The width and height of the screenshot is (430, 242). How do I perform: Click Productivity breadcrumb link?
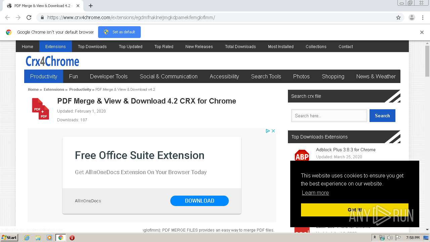80,89
